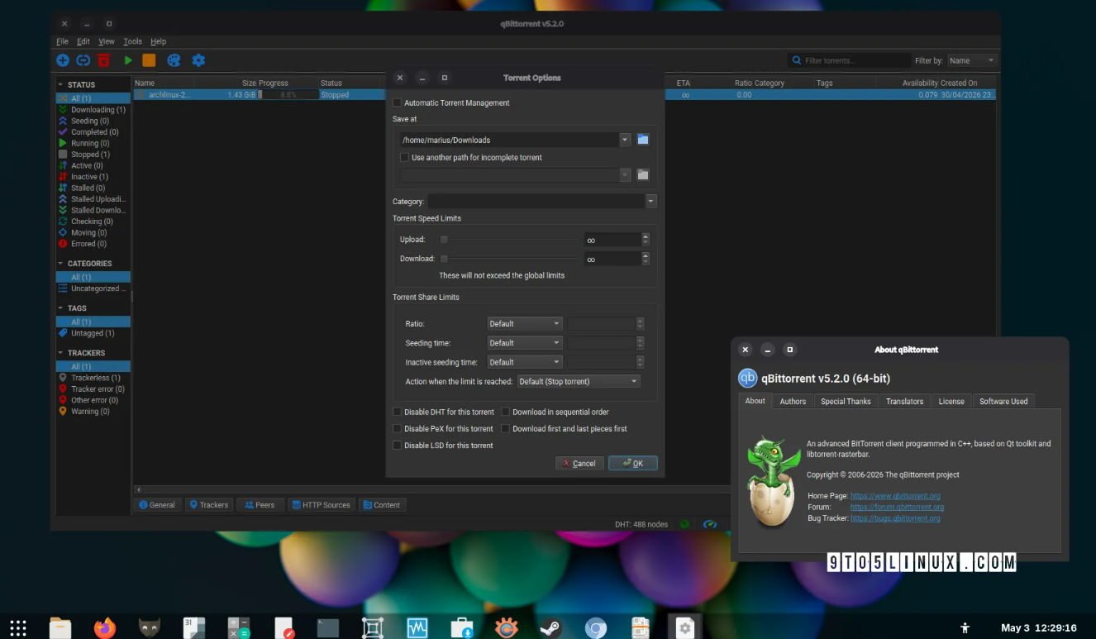Switch to the License tab

point(951,401)
